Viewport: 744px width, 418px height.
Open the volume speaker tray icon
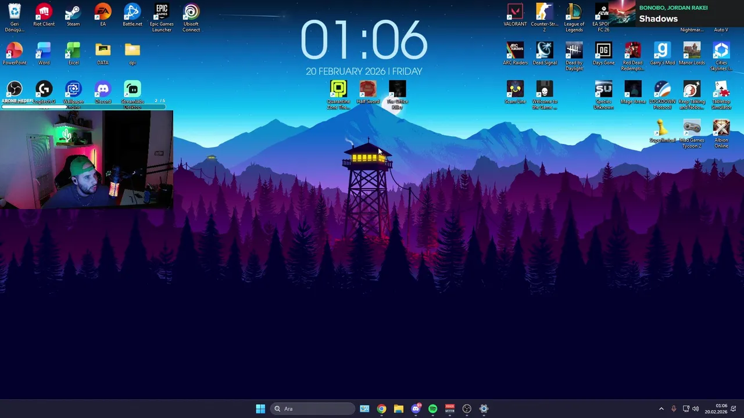tap(696, 409)
